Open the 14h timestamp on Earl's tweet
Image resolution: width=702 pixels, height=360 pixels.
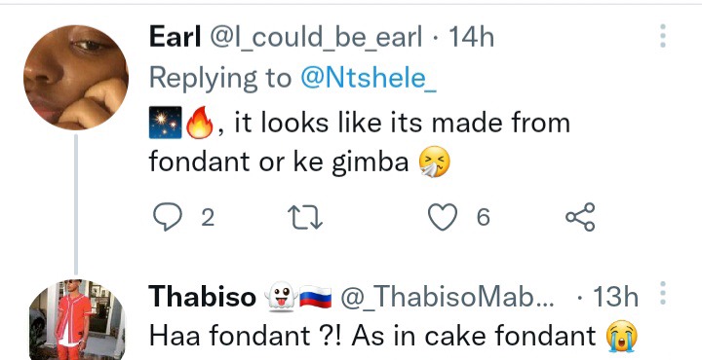coord(471,37)
